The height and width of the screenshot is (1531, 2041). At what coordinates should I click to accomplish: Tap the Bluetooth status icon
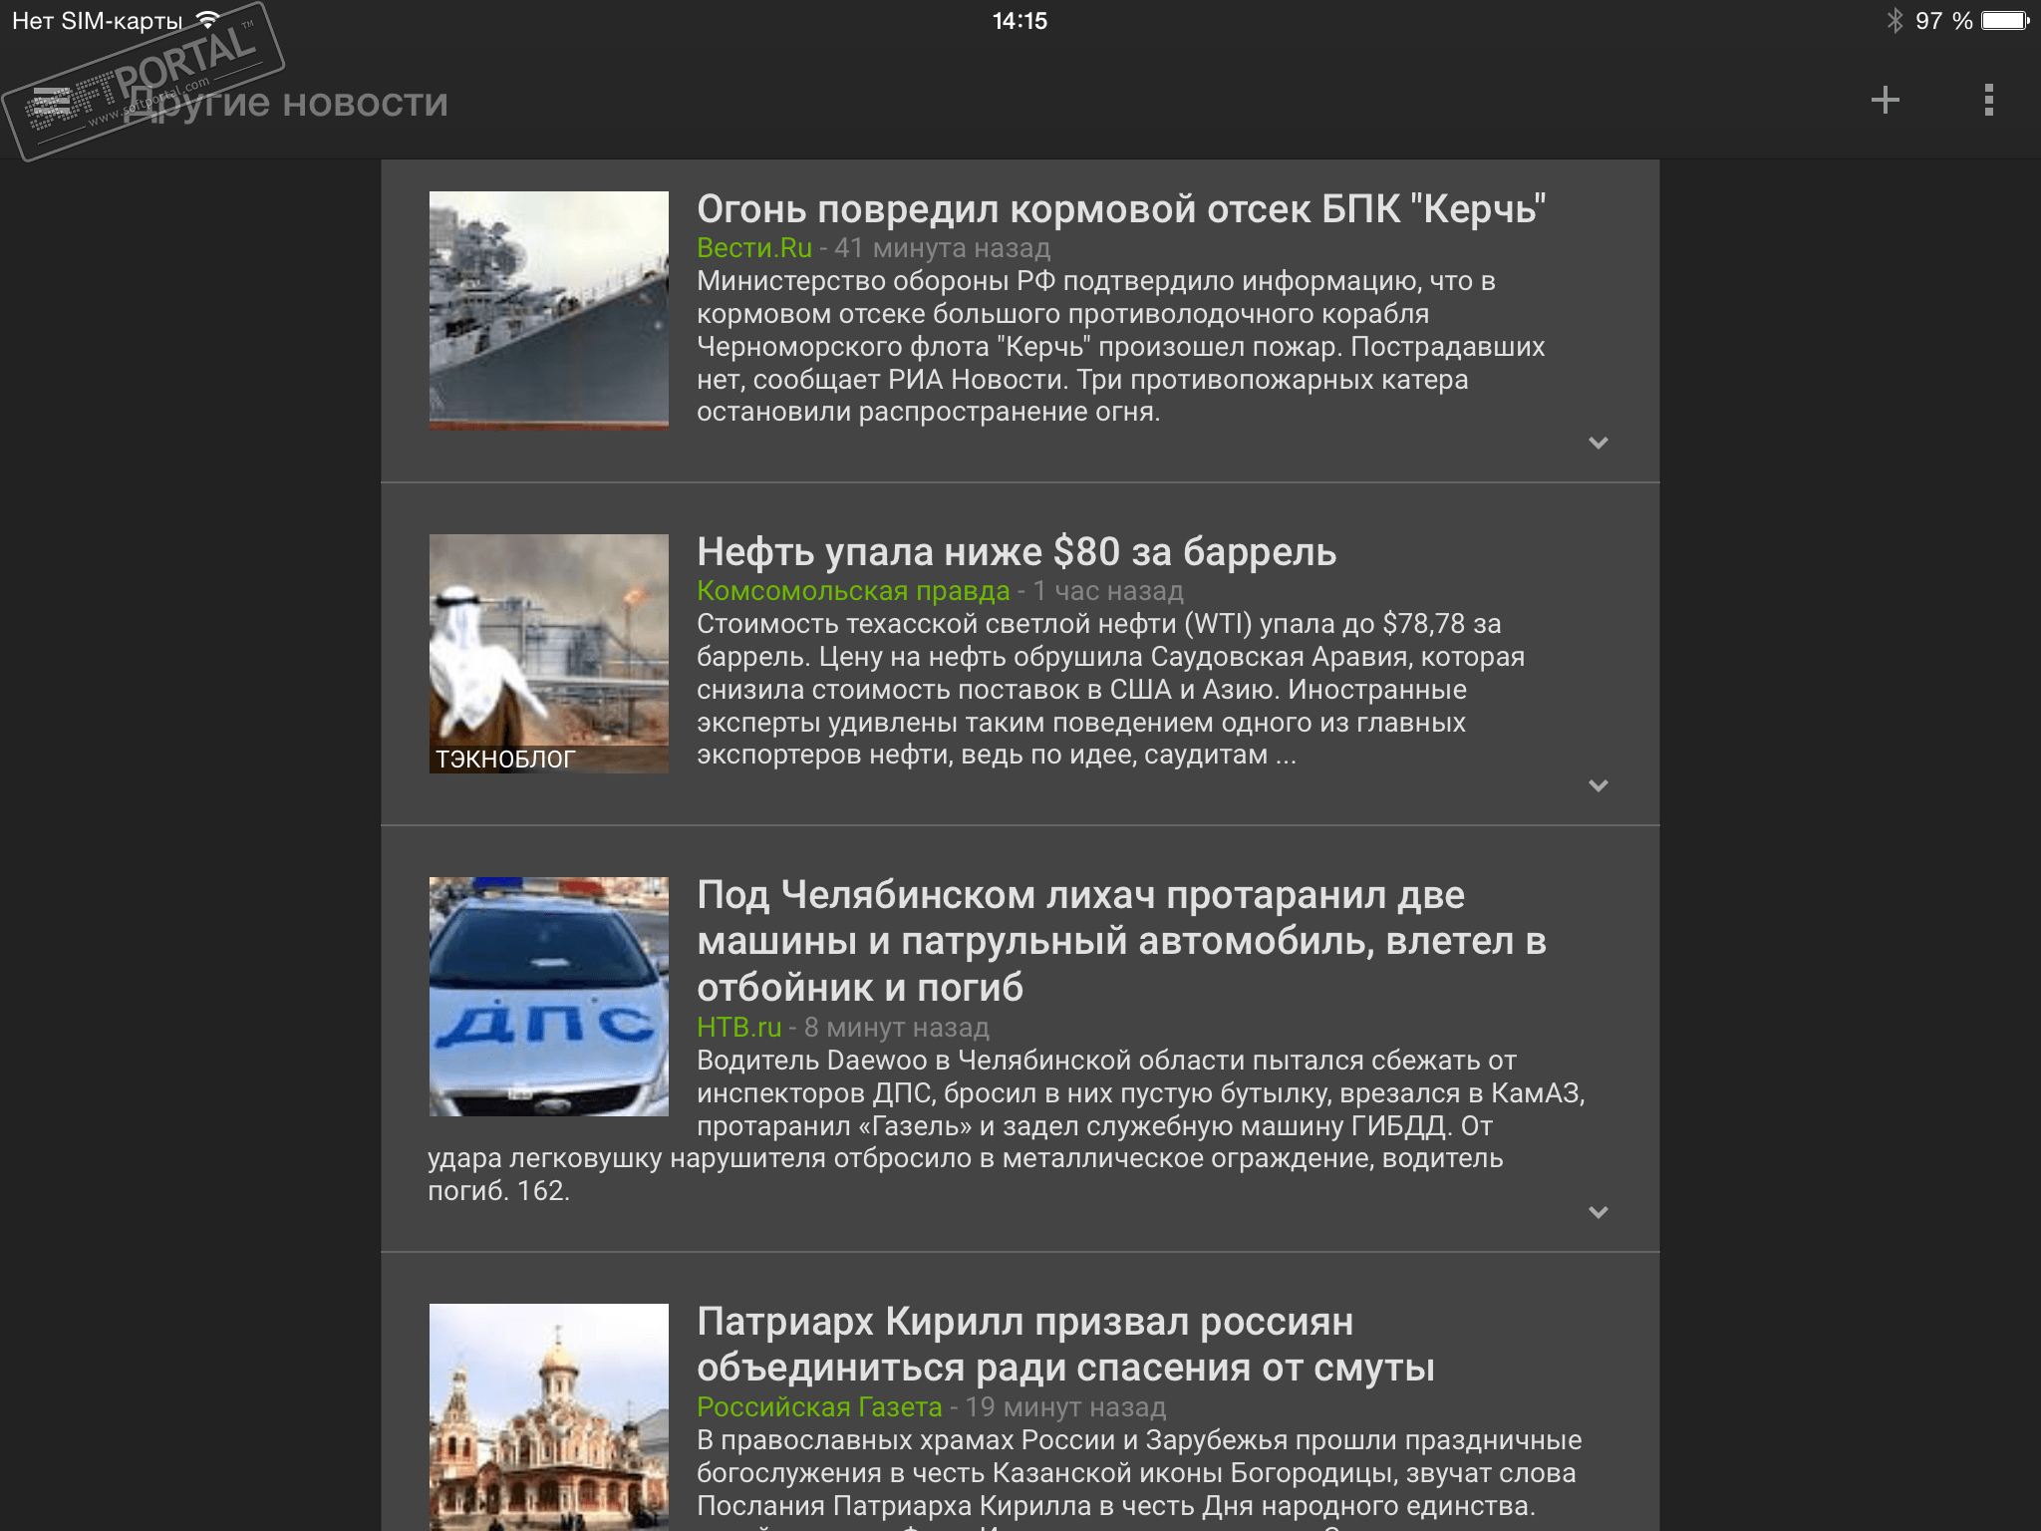pos(1894,21)
